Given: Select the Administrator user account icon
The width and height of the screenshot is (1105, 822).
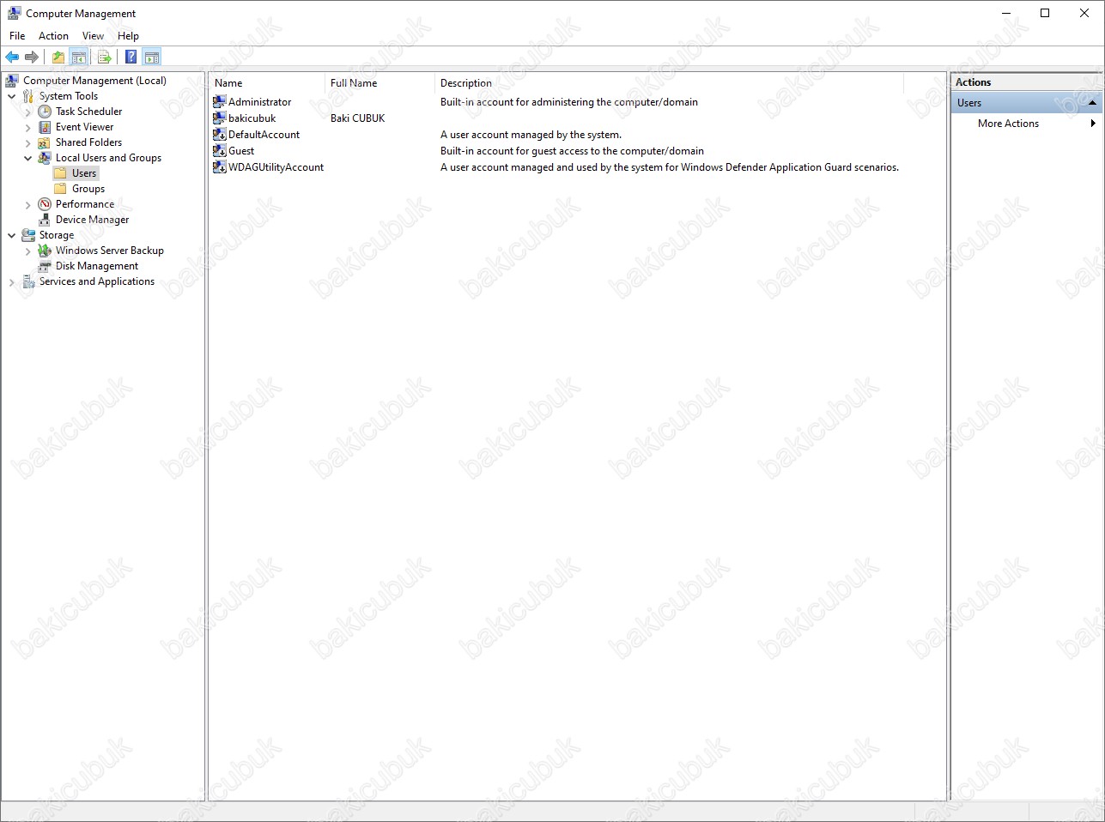Looking at the screenshot, I should 220,102.
